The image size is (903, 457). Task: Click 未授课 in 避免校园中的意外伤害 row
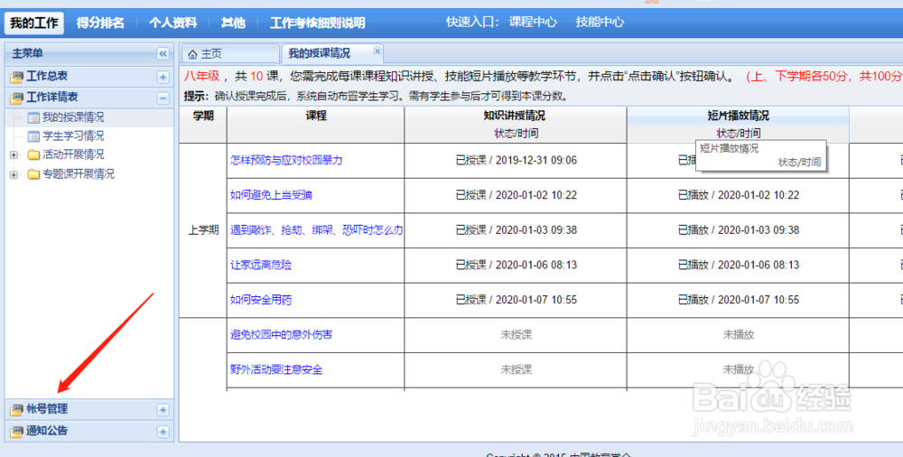(516, 335)
